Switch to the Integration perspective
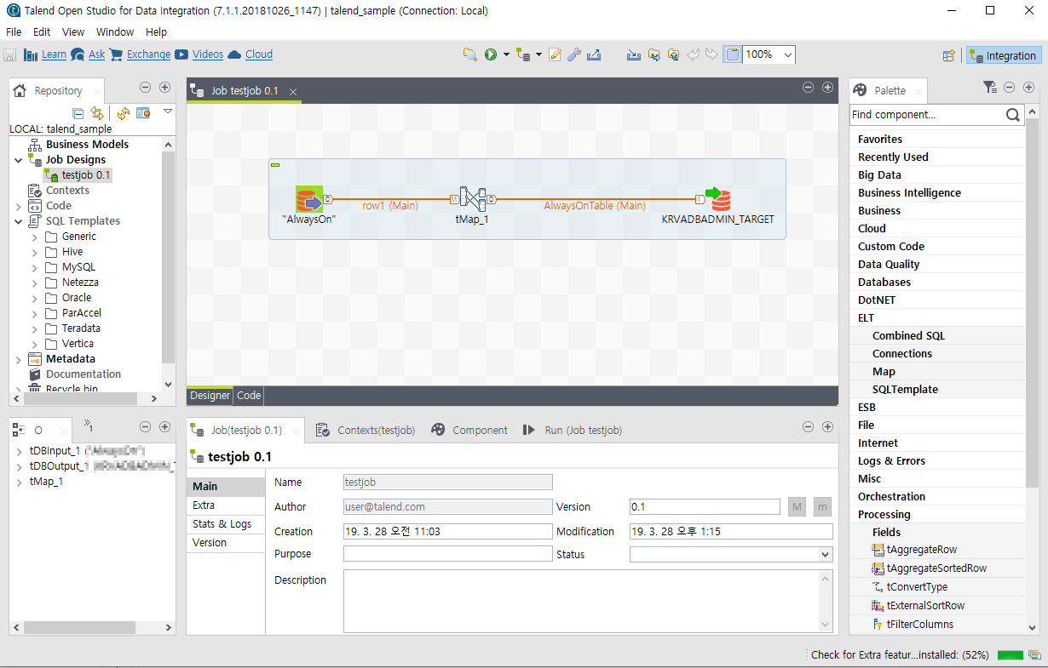This screenshot has width=1048, height=668. click(x=1004, y=55)
